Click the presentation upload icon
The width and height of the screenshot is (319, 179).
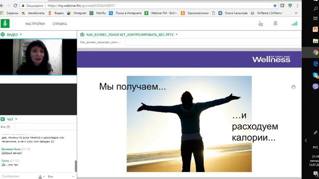pyautogui.click(x=82, y=34)
